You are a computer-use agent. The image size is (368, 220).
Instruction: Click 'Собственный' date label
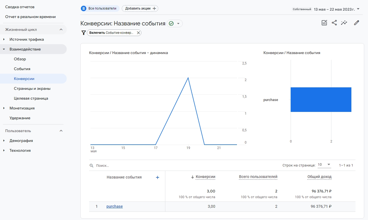click(302, 9)
